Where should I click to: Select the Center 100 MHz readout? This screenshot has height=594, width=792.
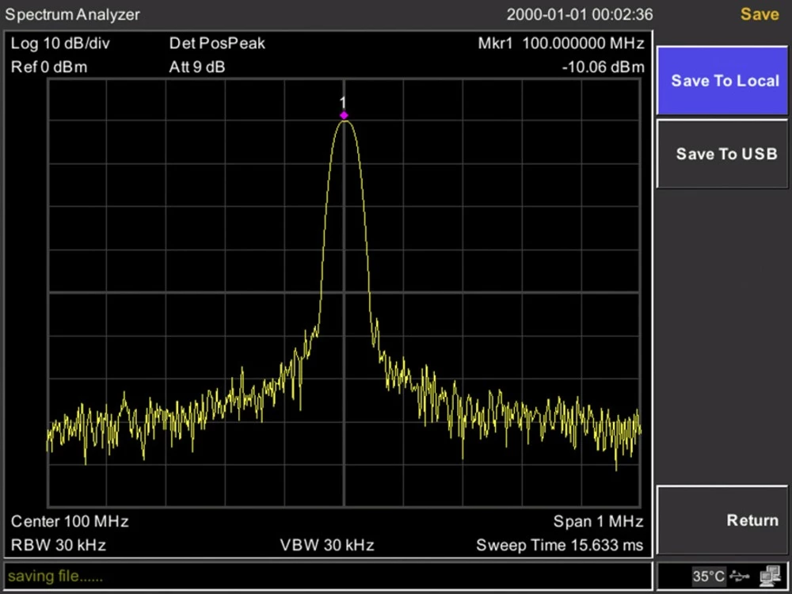(x=70, y=521)
